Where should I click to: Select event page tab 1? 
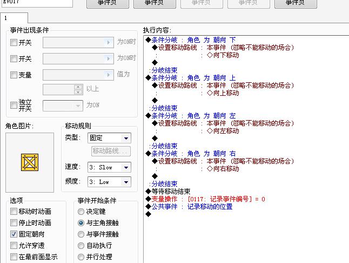tap(14, 18)
